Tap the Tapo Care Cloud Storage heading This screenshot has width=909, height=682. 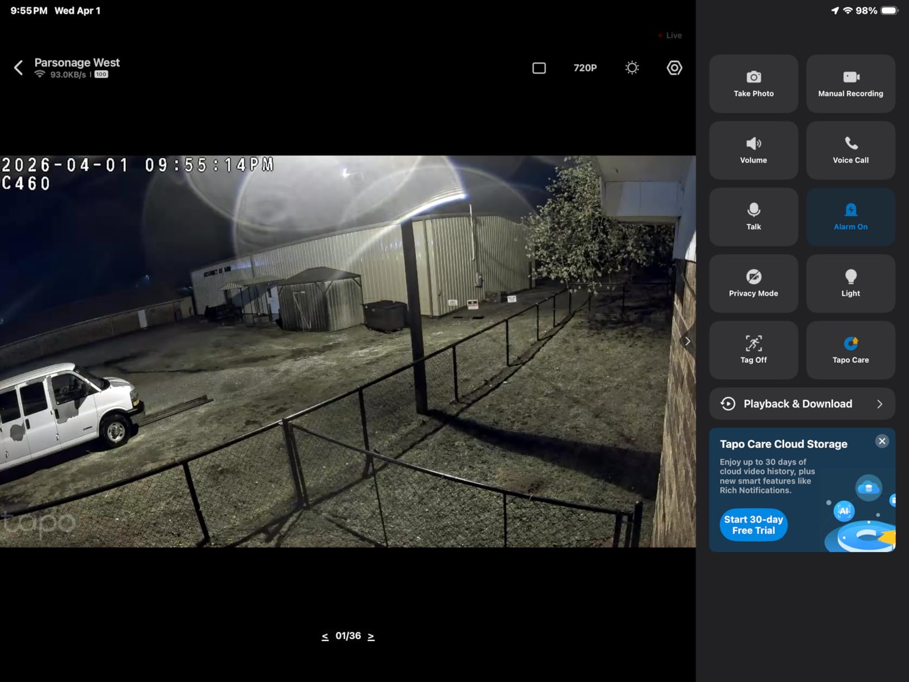tap(783, 444)
